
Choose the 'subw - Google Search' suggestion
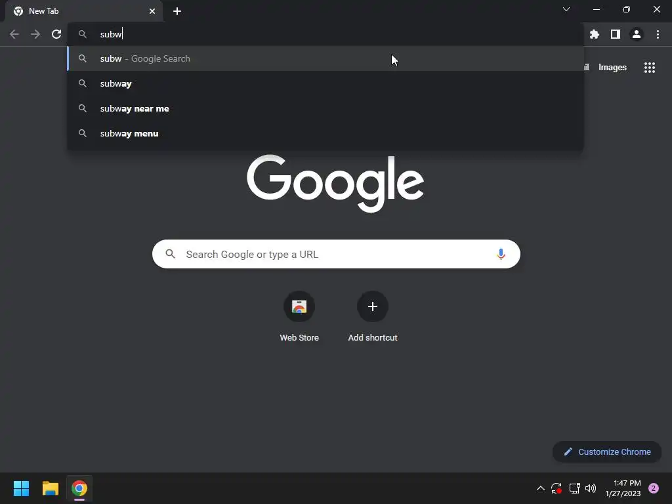[x=325, y=58]
